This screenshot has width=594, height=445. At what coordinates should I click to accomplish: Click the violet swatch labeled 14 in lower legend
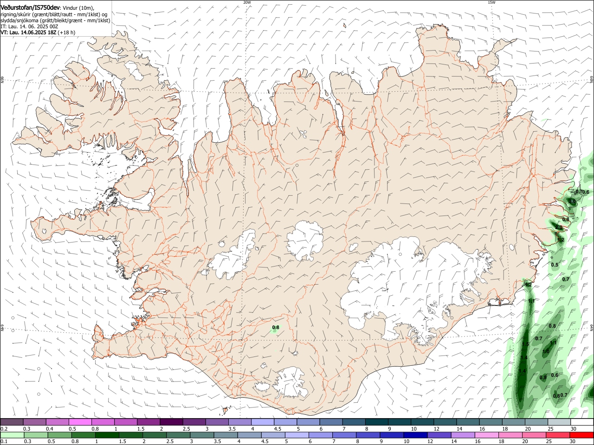click(462, 435)
